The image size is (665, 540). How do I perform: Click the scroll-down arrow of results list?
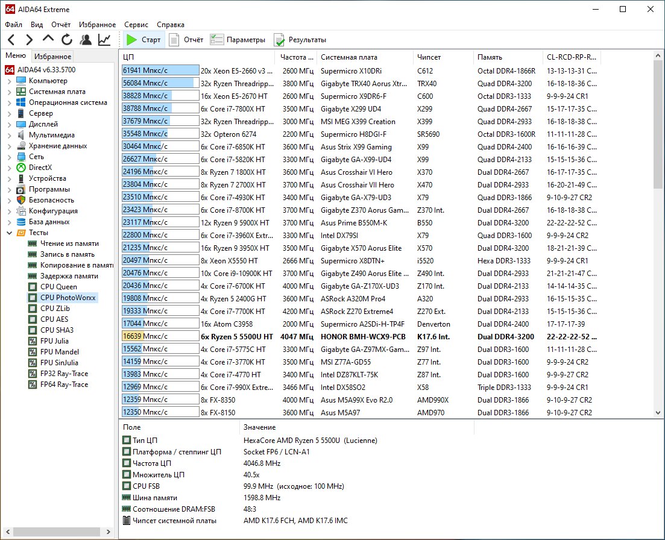click(x=658, y=412)
